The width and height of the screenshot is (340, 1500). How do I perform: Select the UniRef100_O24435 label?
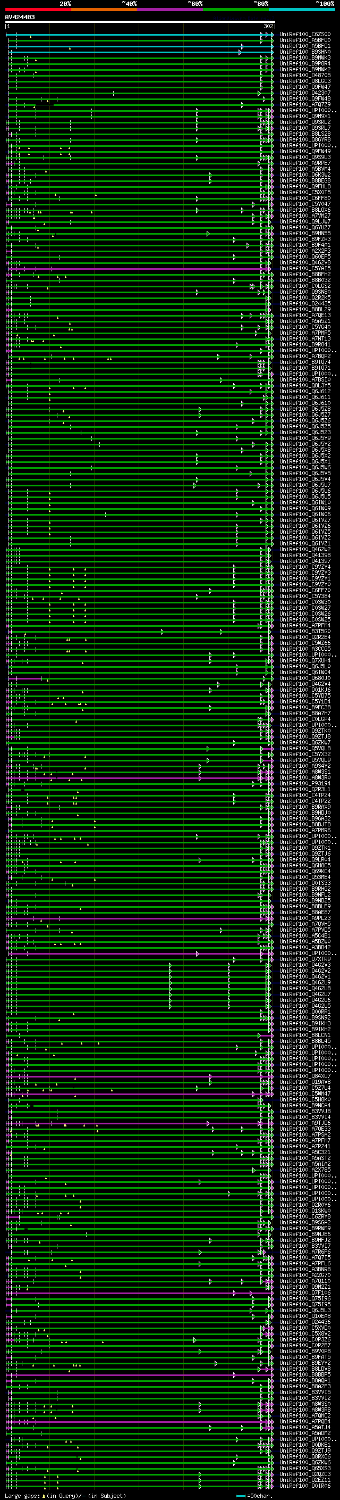pyautogui.click(x=305, y=303)
